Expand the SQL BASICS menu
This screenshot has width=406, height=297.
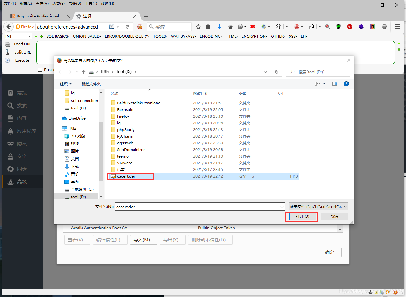tap(58, 36)
